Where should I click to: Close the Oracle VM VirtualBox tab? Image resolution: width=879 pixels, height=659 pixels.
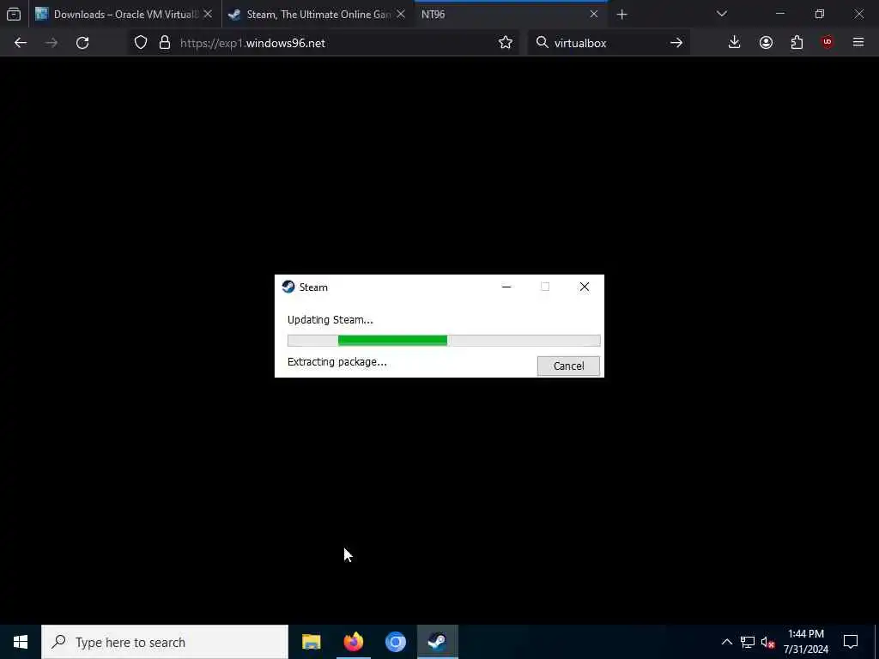point(208,15)
